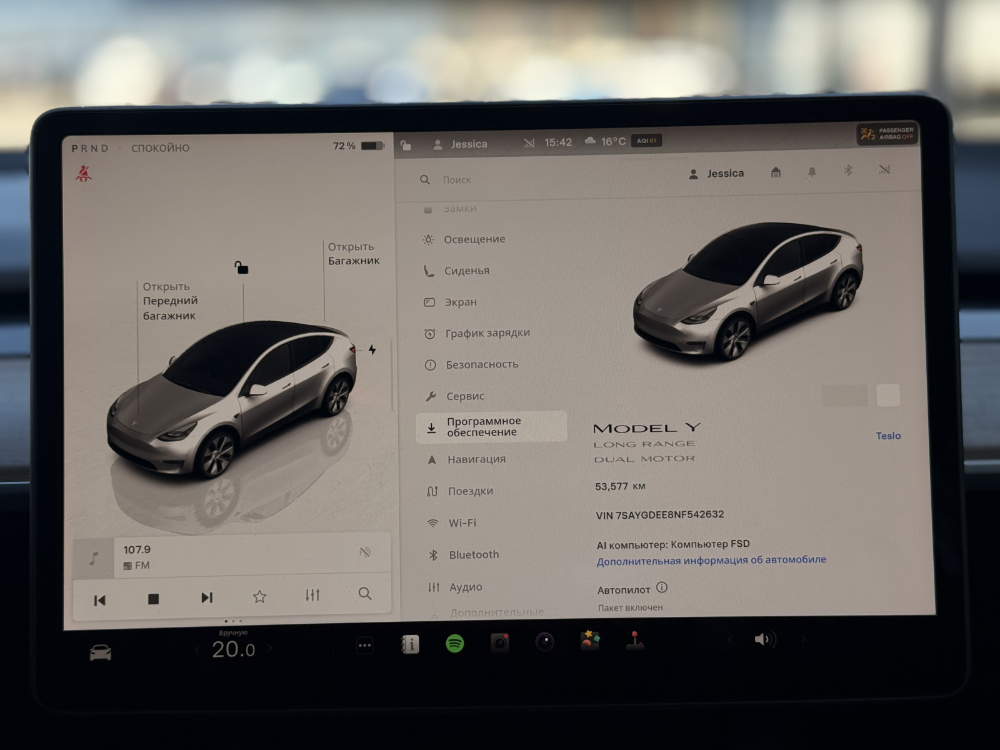This screenshot has width=1000, height=750.
Task: Tap Открыть Багажник to open trunk
Action: point(354,254)
